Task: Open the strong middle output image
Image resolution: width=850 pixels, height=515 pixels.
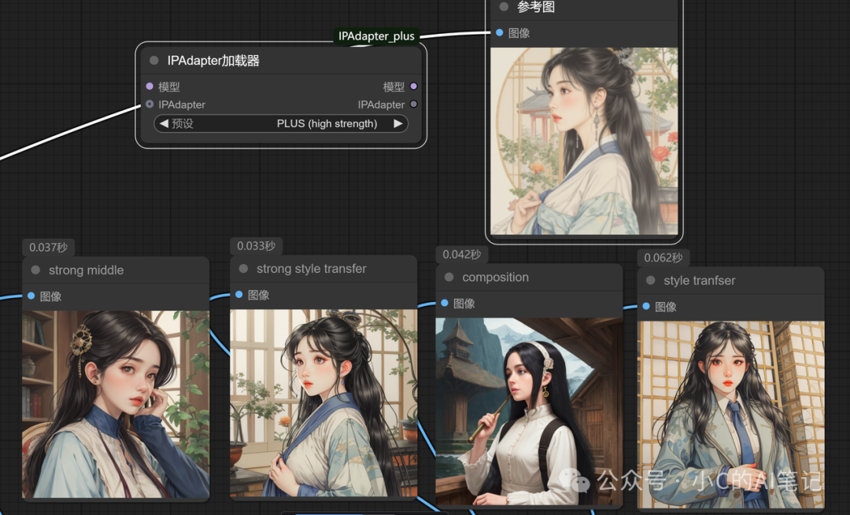Action: click(116, 404)
